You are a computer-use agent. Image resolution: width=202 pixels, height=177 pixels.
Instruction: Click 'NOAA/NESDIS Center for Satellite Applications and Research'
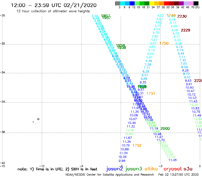tap(110, 175)
